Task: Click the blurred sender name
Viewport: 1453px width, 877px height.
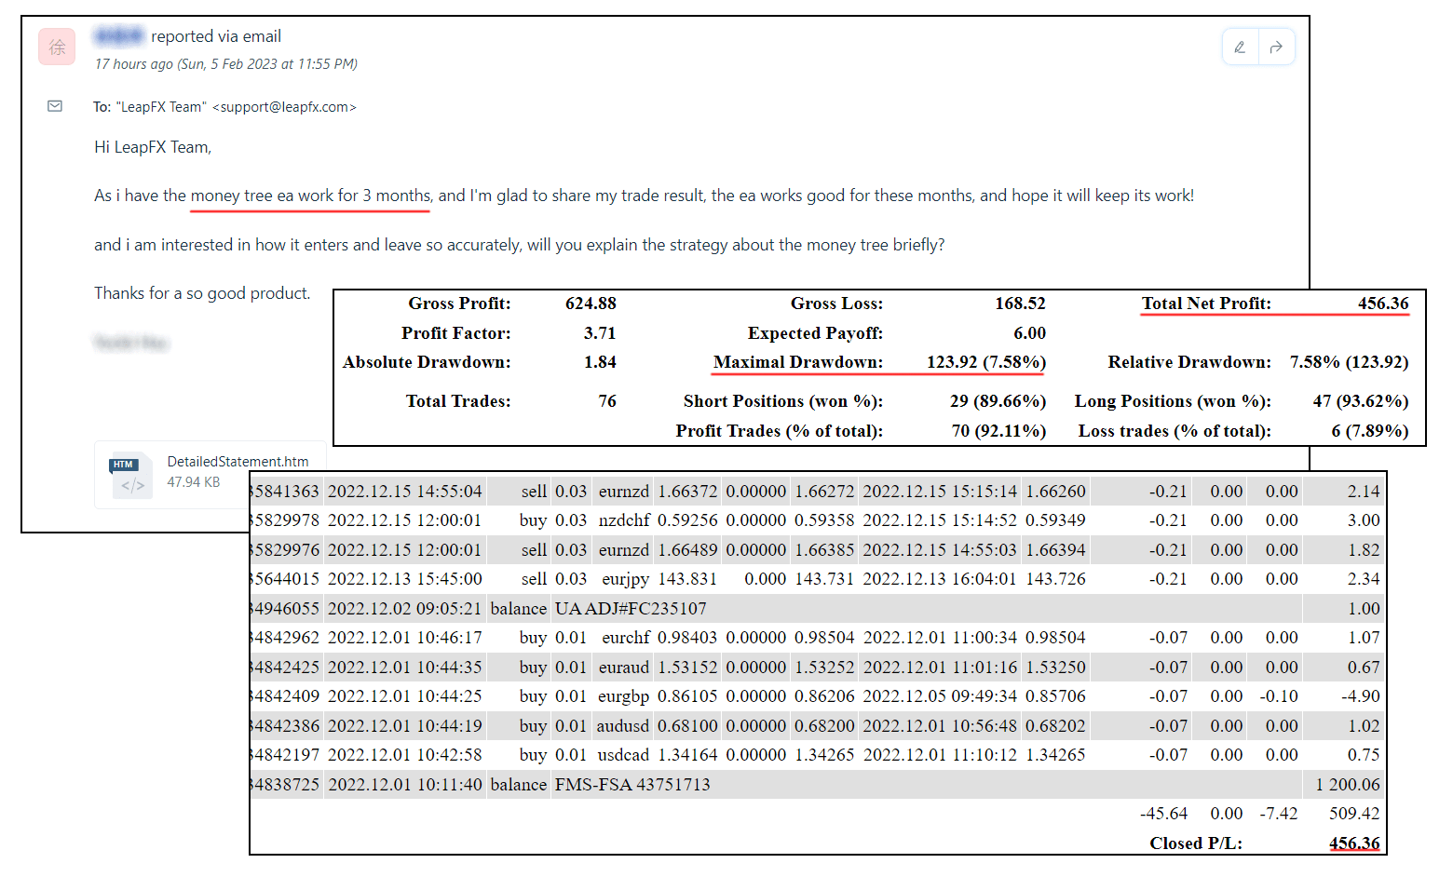Action: pos(119,36)
